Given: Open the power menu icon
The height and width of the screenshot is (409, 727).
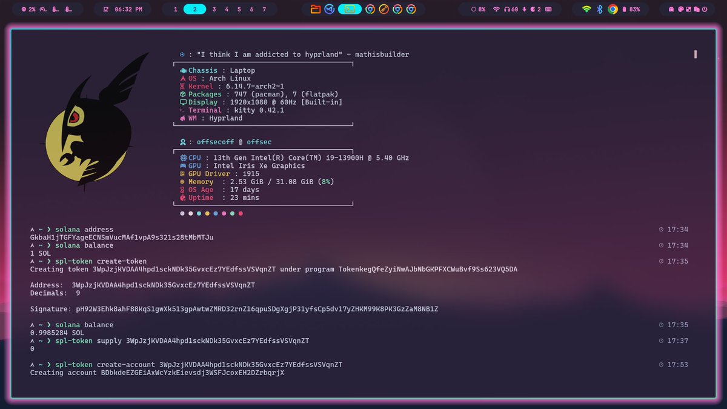Looking at the screenshot, I should 705,9.
